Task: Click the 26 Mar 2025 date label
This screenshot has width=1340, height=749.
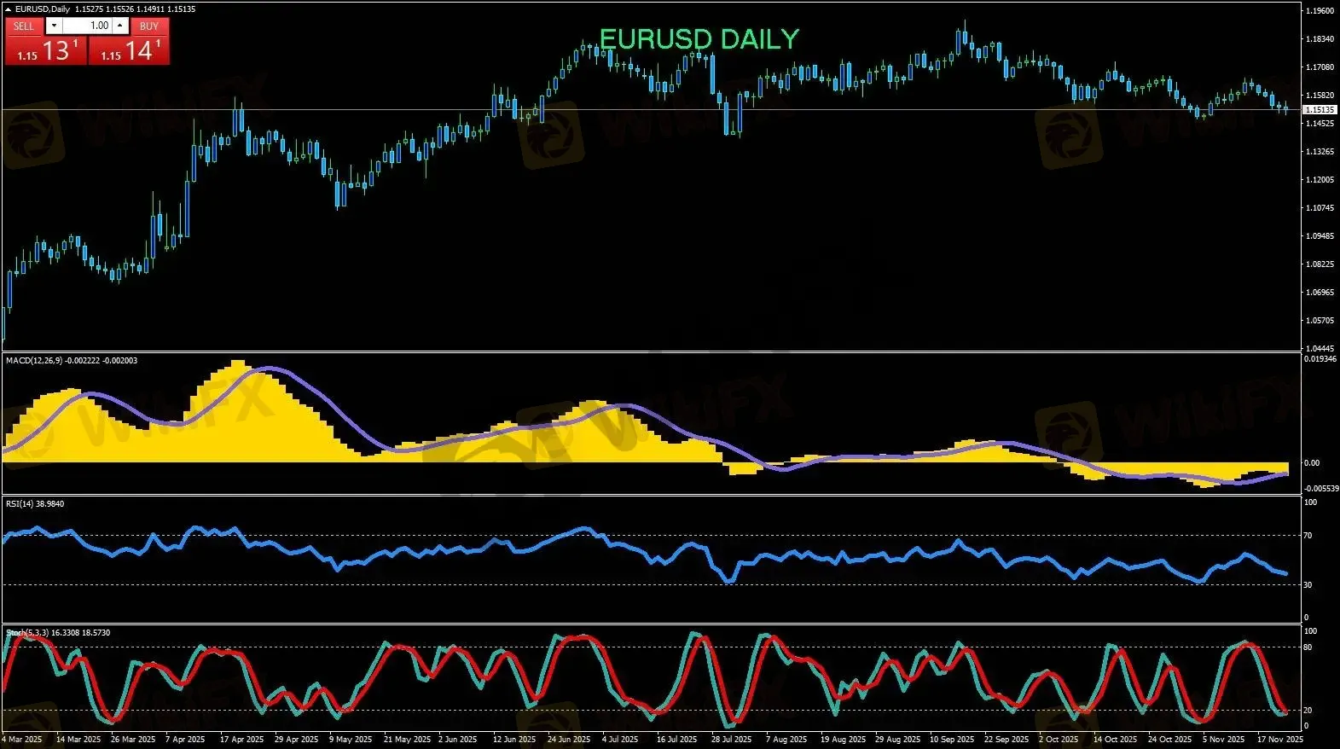Action: pos(133,740)
